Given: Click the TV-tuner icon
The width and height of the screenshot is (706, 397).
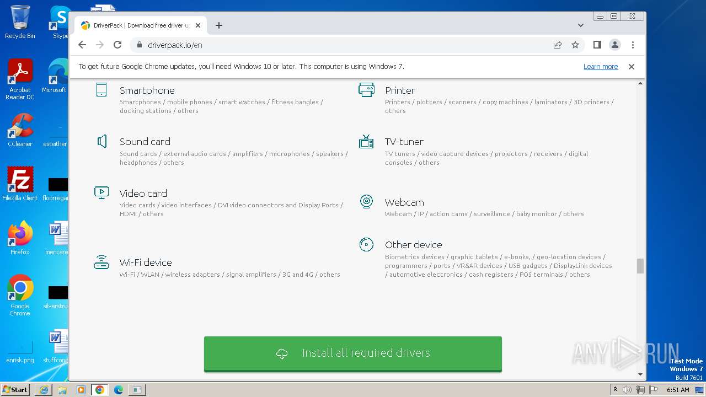Looking at the screenshot, I should 366,141.
